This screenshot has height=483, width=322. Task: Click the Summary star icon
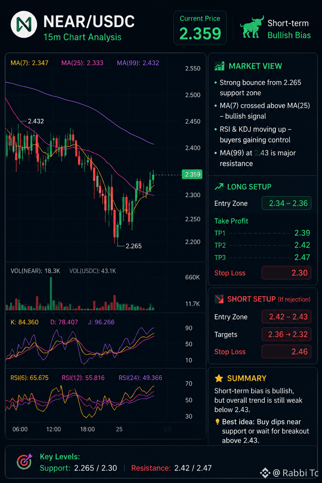click(x=219, y=378)
